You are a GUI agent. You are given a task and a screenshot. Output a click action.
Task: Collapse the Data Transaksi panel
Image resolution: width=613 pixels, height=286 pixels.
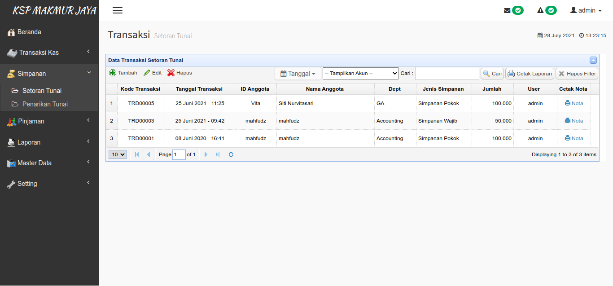tap(593, 60)
